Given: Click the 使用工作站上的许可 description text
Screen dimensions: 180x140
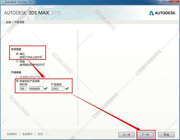Looking at the screenshot, I should coord(31,57).
